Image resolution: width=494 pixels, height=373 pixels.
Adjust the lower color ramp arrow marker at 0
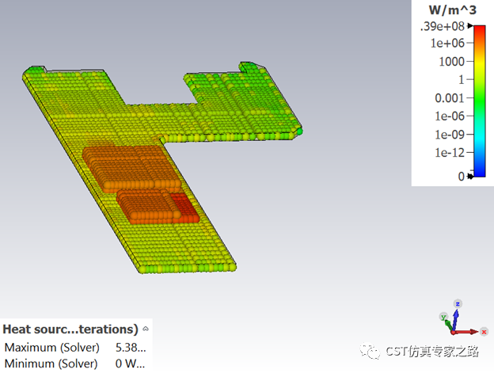click(470, 176)
